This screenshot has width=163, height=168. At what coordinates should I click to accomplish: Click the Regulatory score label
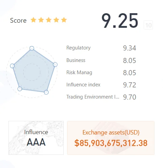78,48
